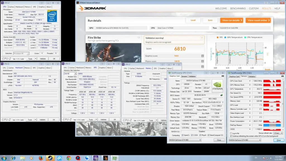This screenshot has height=161, width=286.
Task: Go to the WELCOME page in 3DMark
Action: click(221, 8)
